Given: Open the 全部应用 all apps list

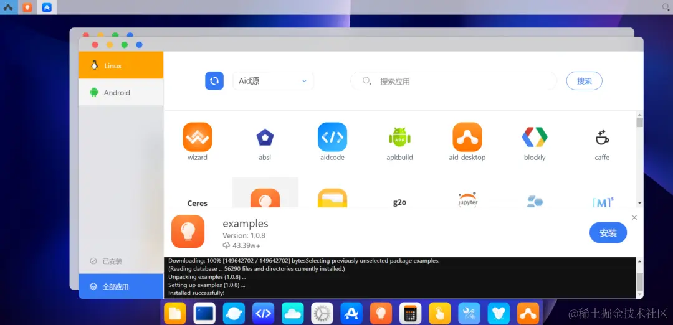Looking at the screenshot, I should (121, 286).
